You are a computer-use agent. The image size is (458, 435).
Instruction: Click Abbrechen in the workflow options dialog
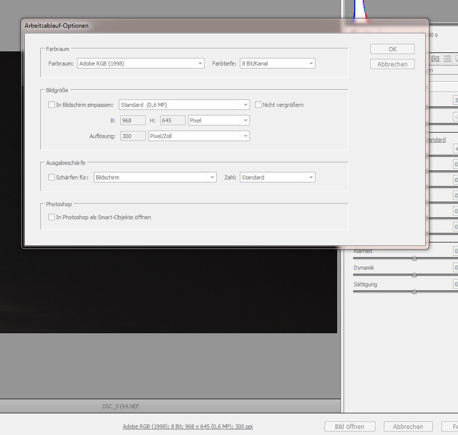click(x=392, y=65)
